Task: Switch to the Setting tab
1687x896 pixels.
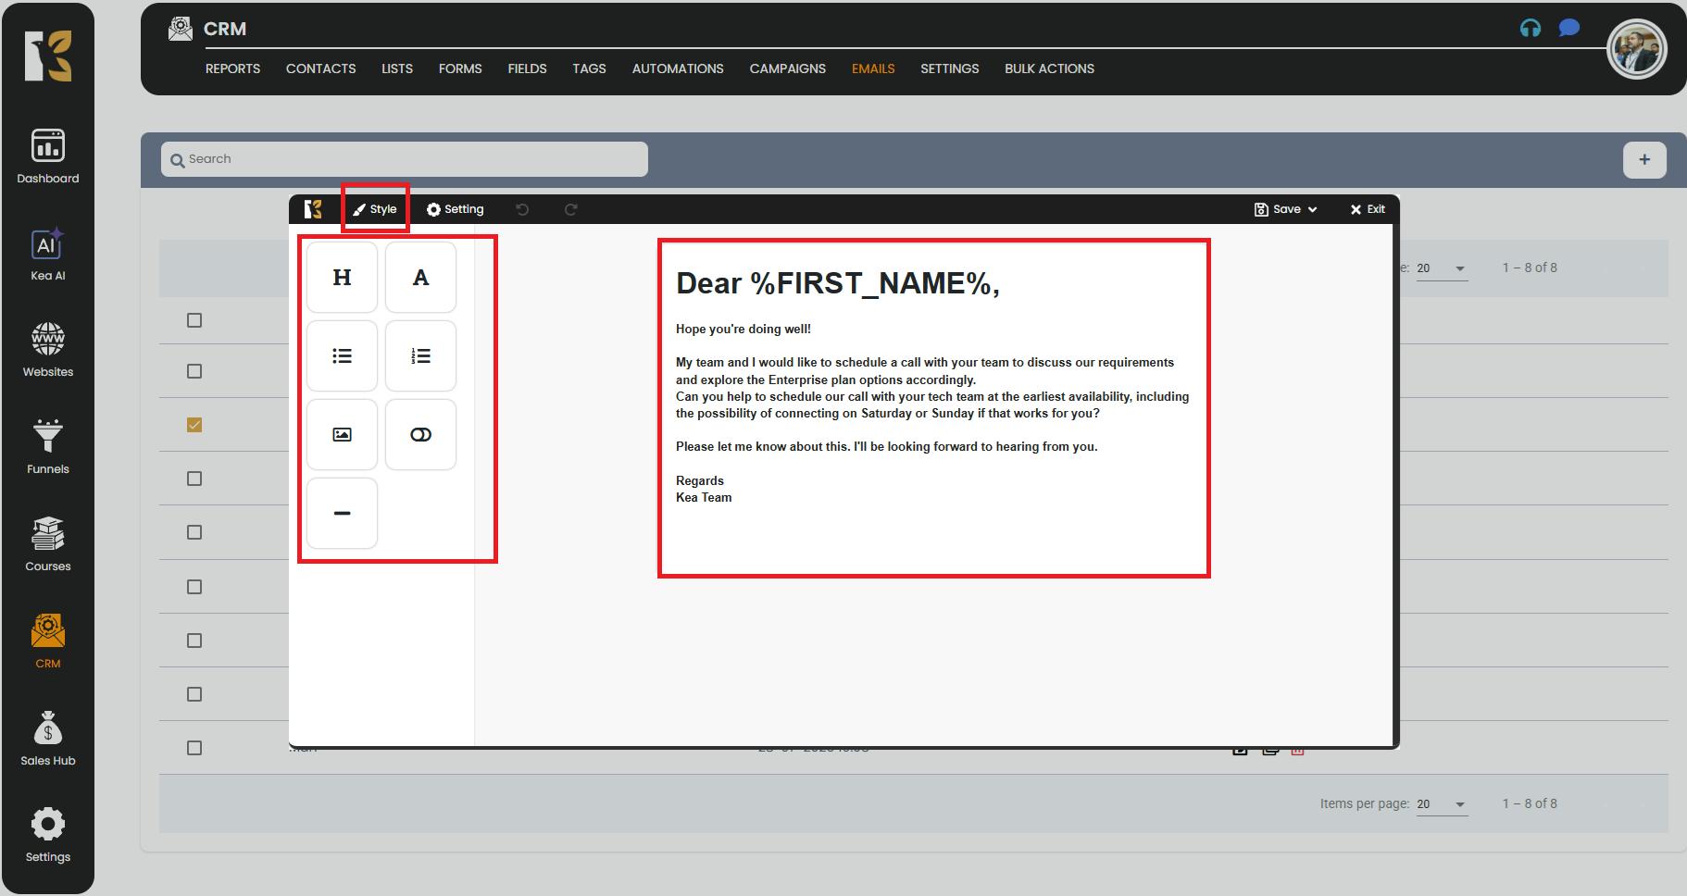Action: pyautogui.click(x=455, y=209)
